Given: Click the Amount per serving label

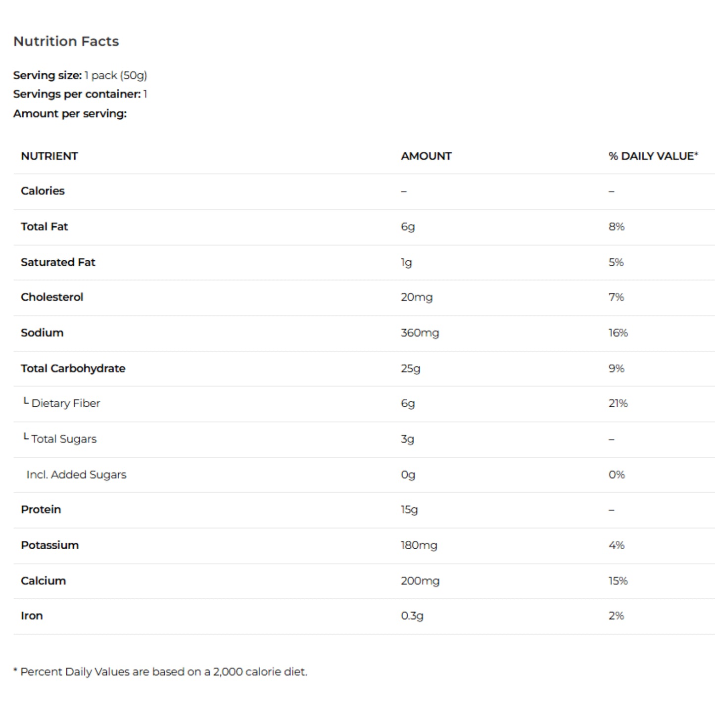Looking at the screenshot, I should [70, 113].
